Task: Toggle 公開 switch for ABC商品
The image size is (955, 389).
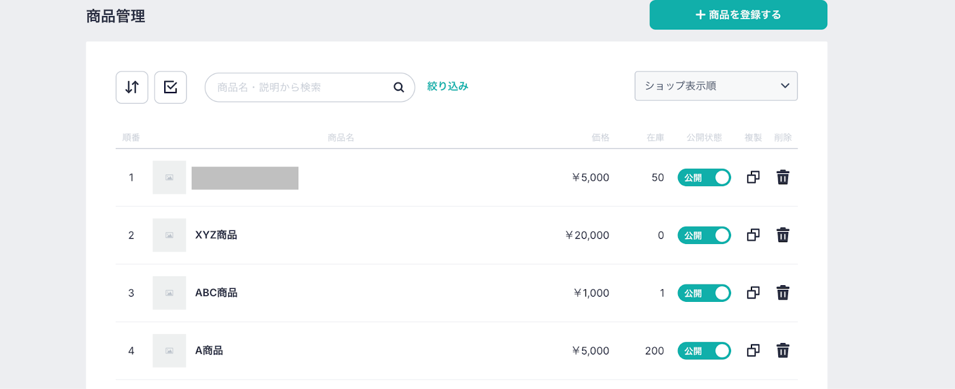Action: click(704, 293)
